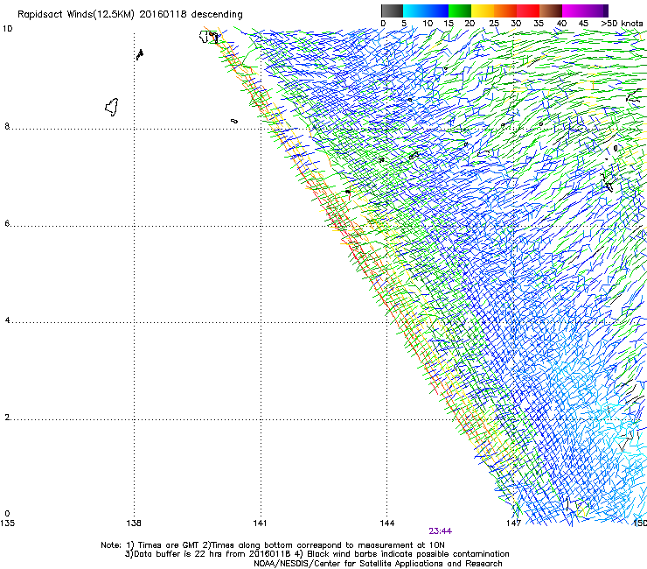Click longitude label '147' on bottom axis
Screen dimensions: 647x569
[x=514, y=523]
